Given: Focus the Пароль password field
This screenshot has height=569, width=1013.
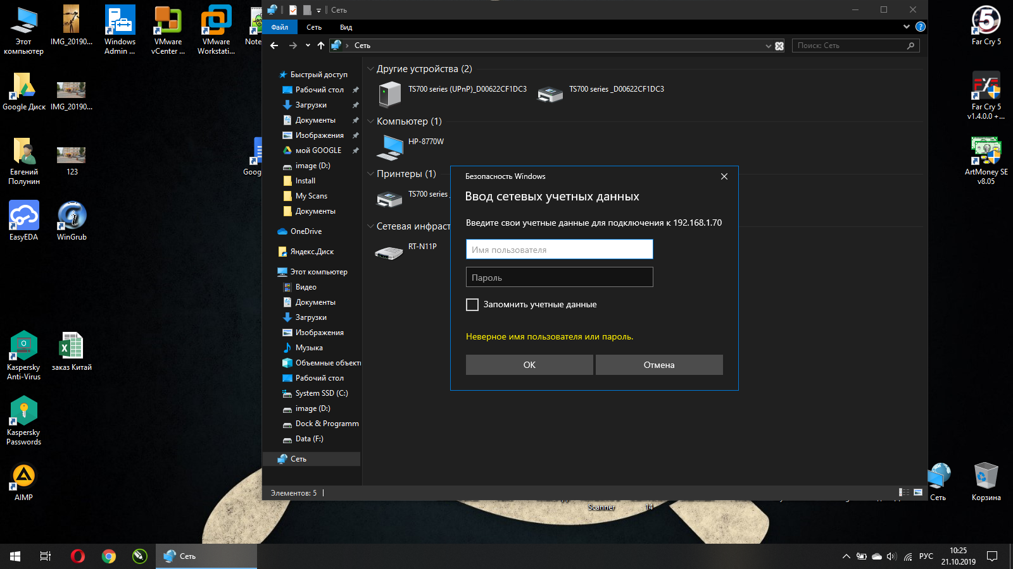Looking at the screenshot, I should [559, 278].
